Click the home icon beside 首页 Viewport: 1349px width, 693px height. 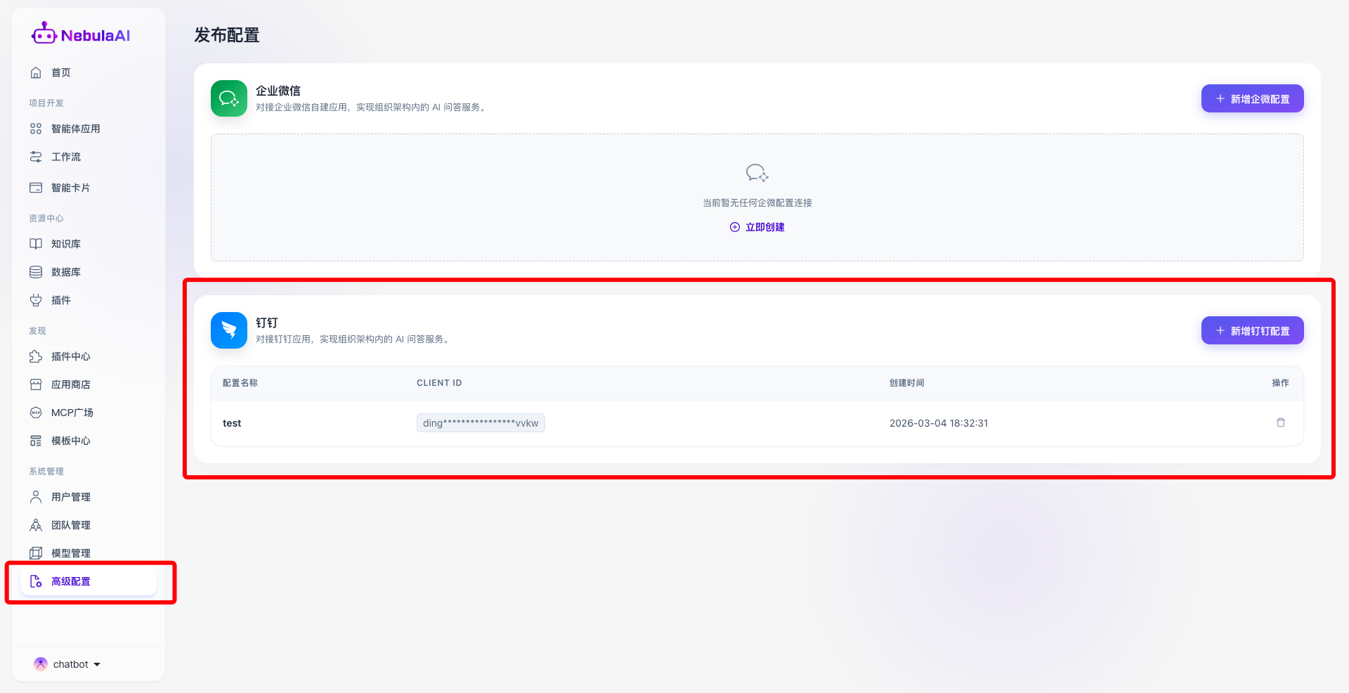pyautogui.click(x=36, y=72)
